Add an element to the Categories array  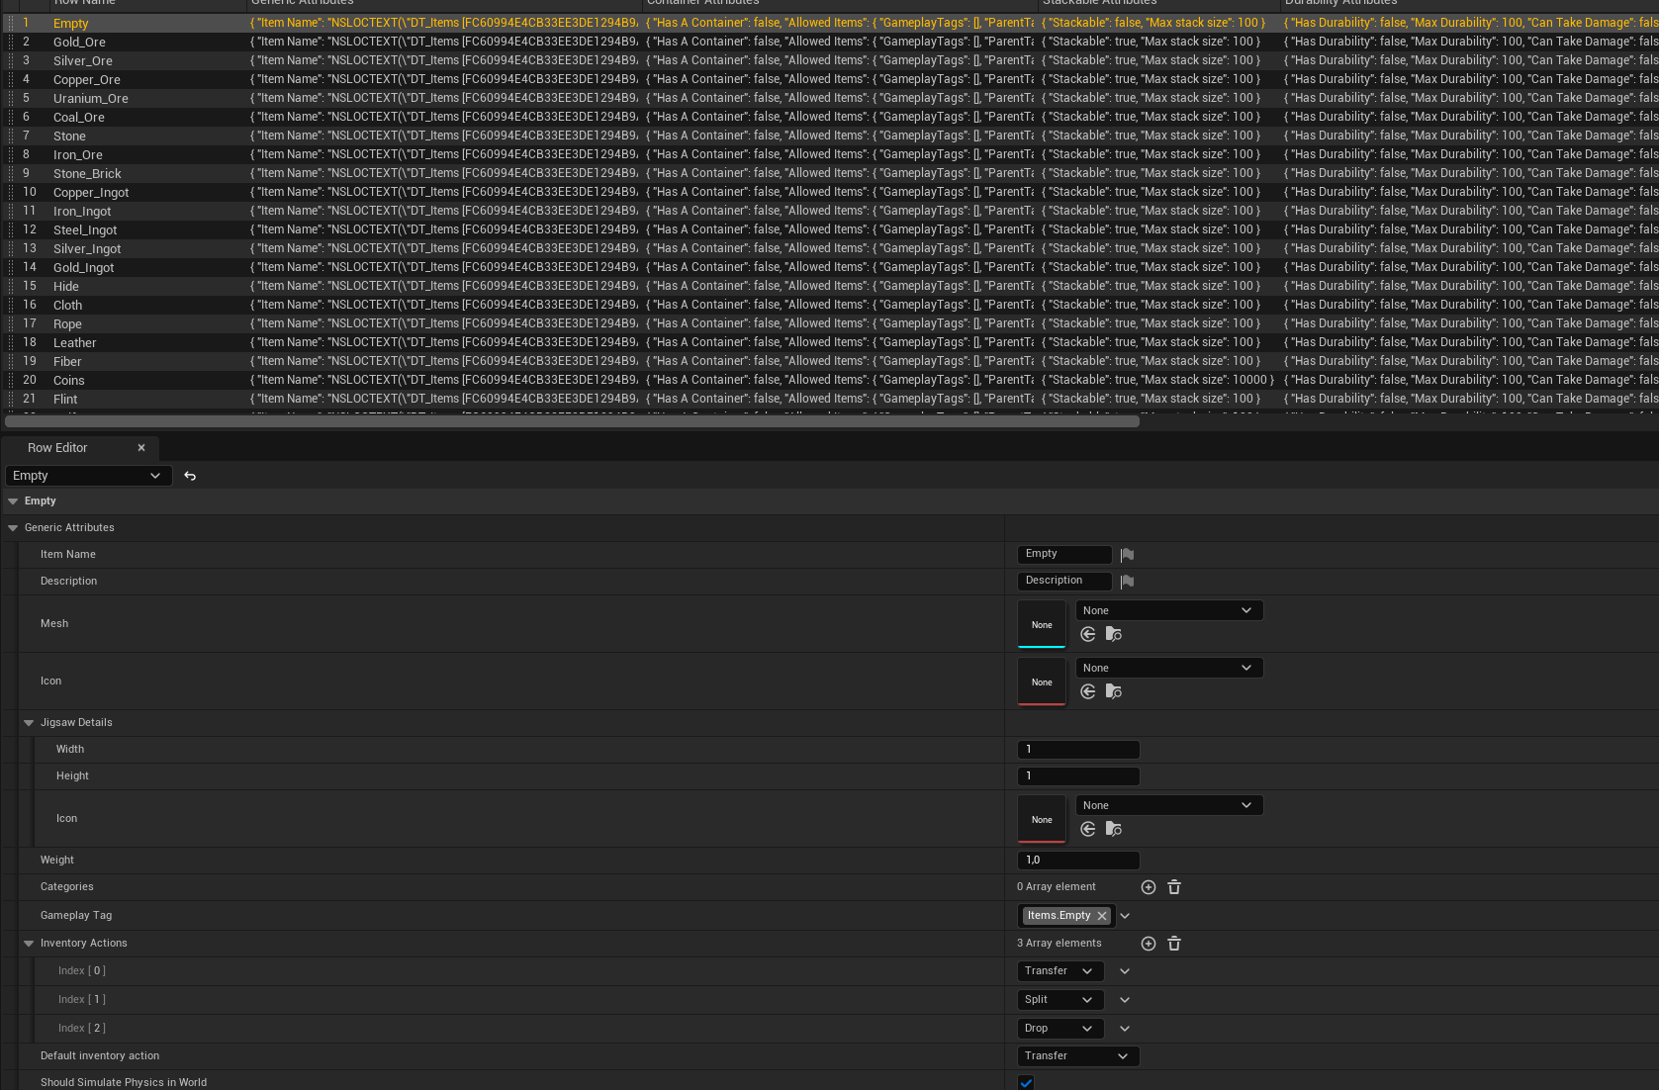point(1149,887)
